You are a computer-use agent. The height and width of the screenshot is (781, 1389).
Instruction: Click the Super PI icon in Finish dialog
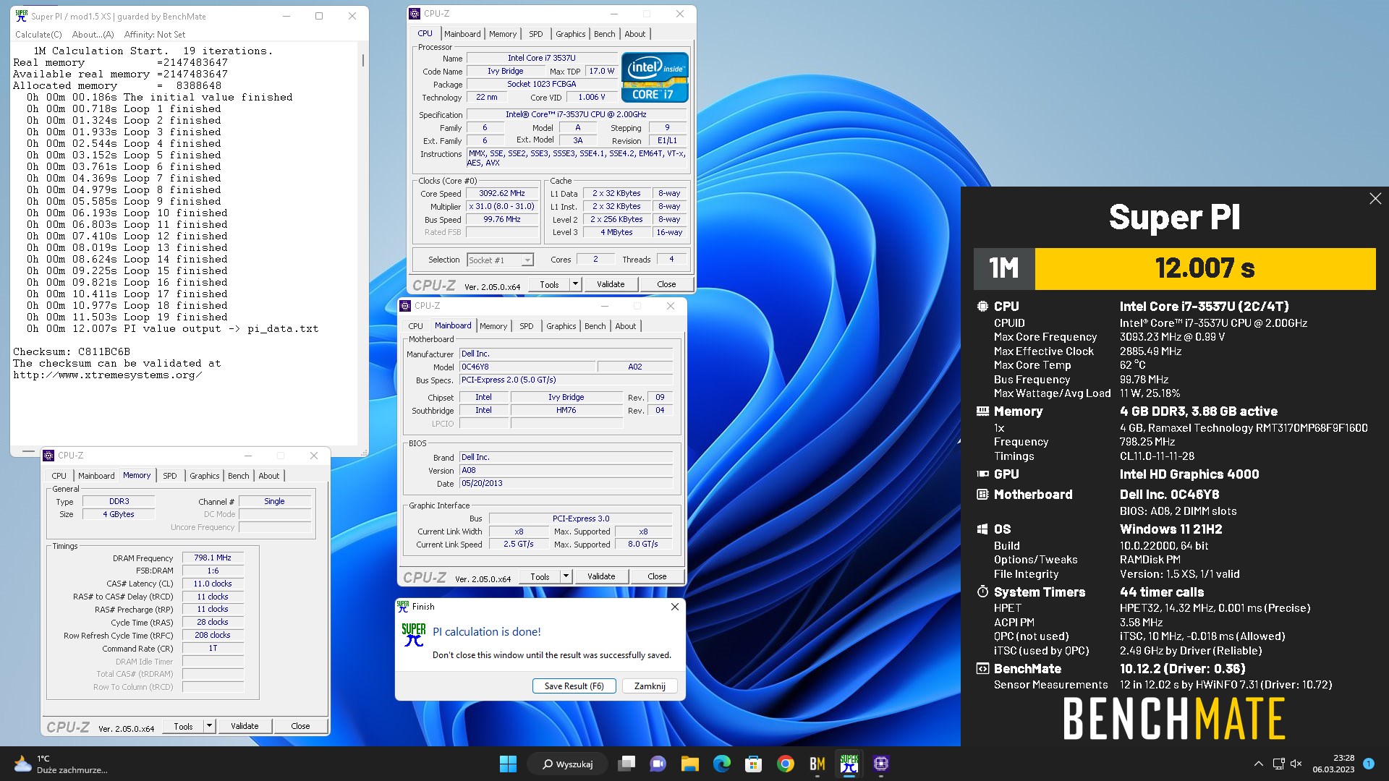(x=413, y=635)
